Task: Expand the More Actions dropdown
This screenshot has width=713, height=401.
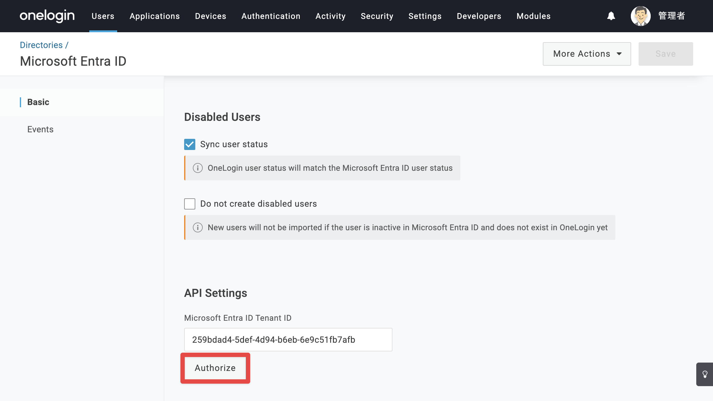Action: click(587, 54)
